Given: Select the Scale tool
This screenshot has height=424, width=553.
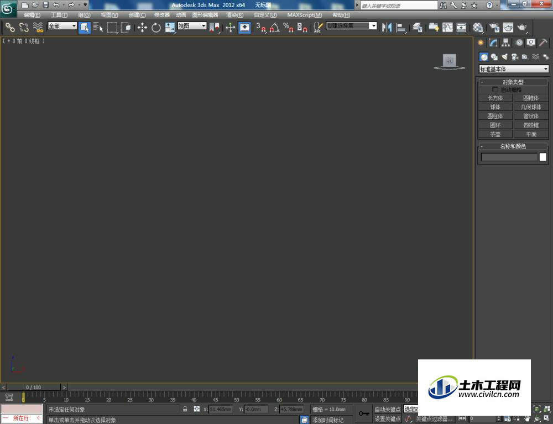Looking at the screenshot, I should (x=170, y=27).
